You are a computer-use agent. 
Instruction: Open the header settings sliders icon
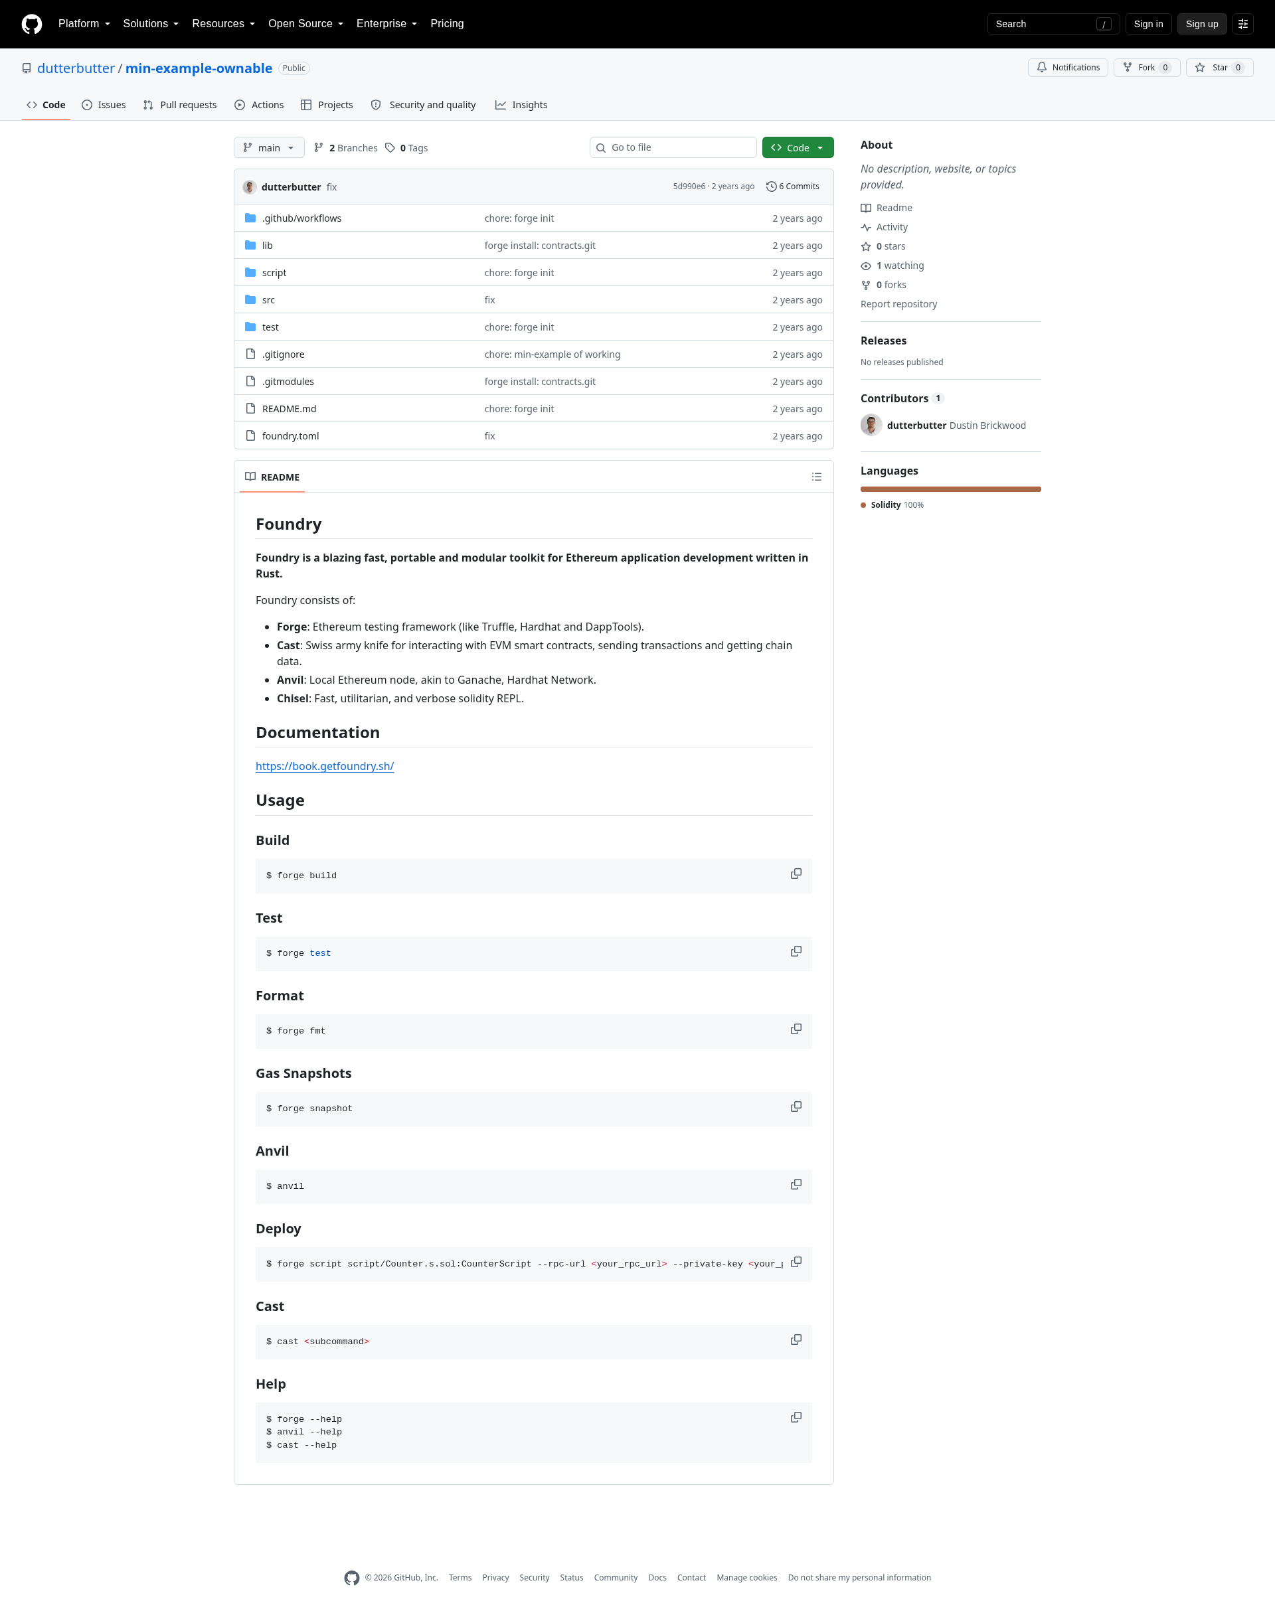1243,24
